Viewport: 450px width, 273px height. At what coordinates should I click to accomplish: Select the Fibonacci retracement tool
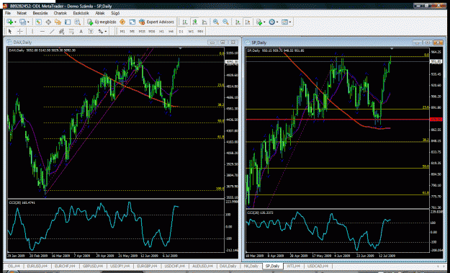point(71,31)
